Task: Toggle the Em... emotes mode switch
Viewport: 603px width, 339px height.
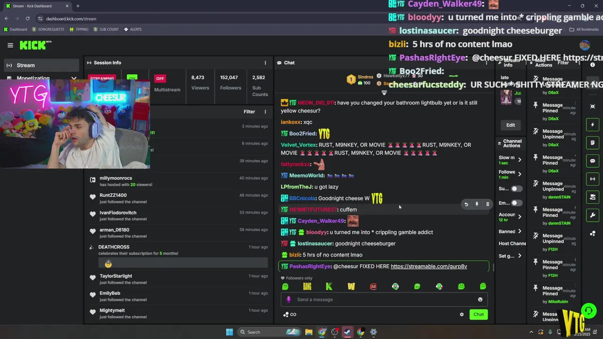Action: point(517,203)
